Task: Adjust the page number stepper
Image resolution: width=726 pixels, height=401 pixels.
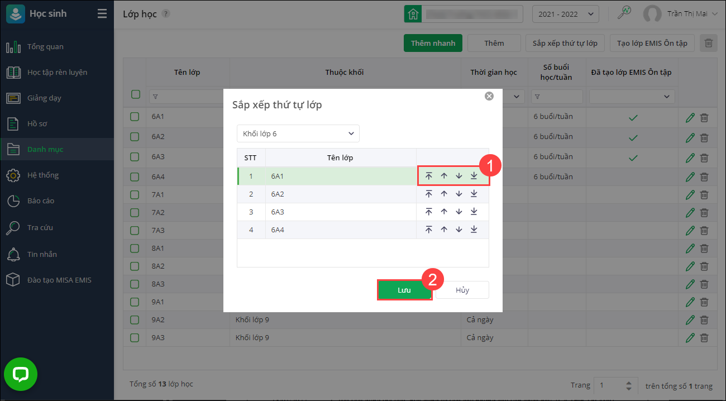Action: pyautogui.click(x=629, y=385)
